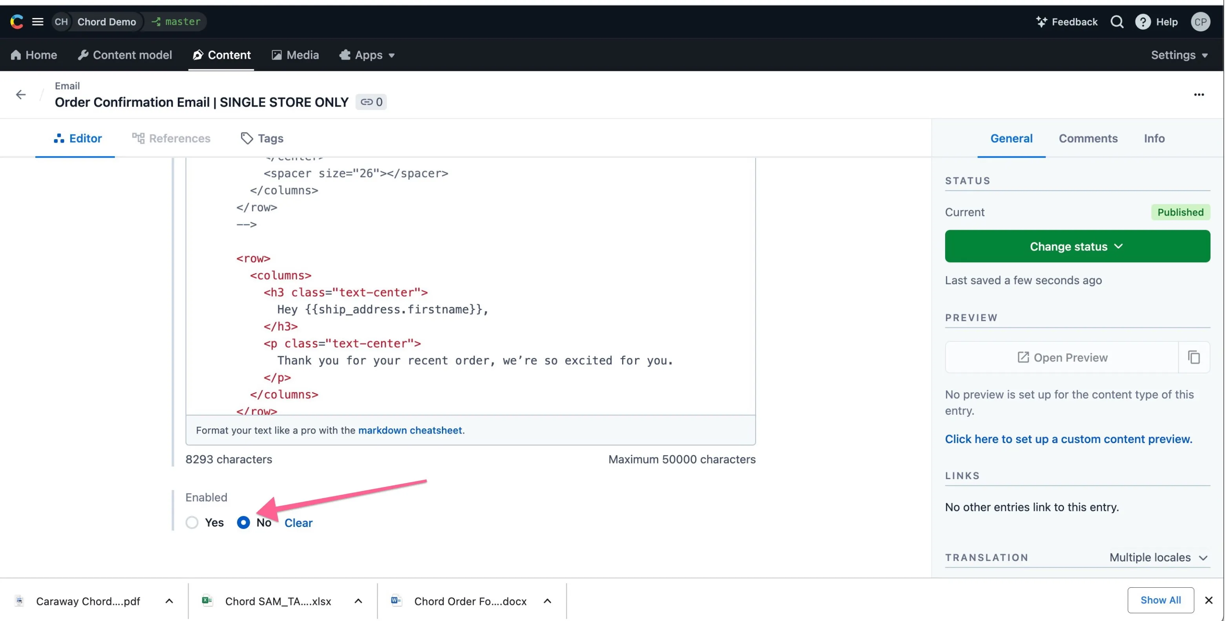Click the Help question mark icon
This screenshot has width=1225, height=621.
coord(1142,22)
